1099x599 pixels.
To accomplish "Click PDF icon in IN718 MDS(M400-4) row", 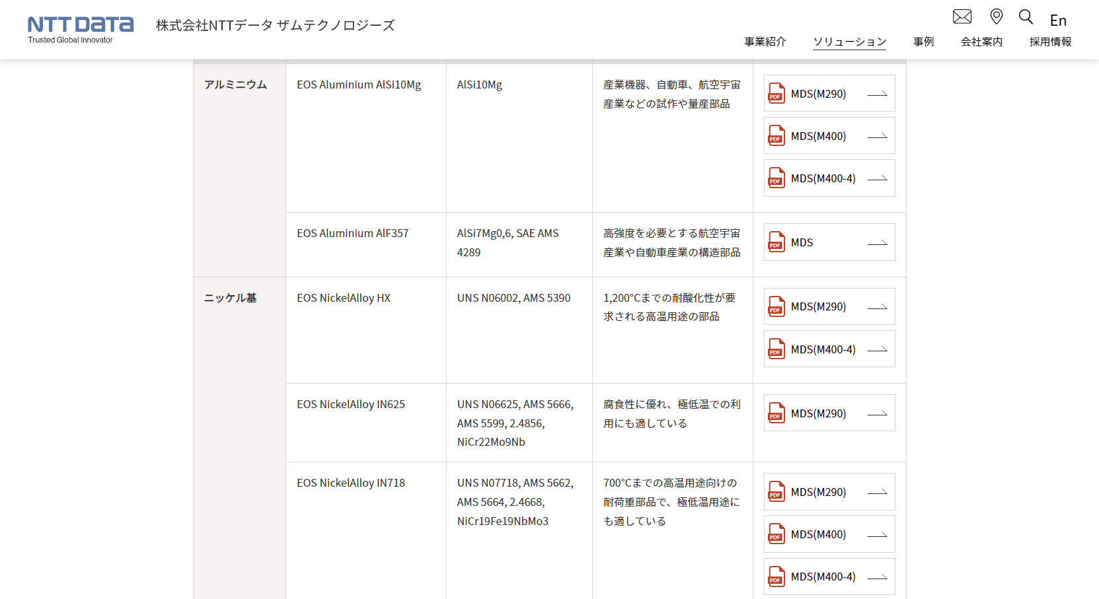I will coord(777,577).
